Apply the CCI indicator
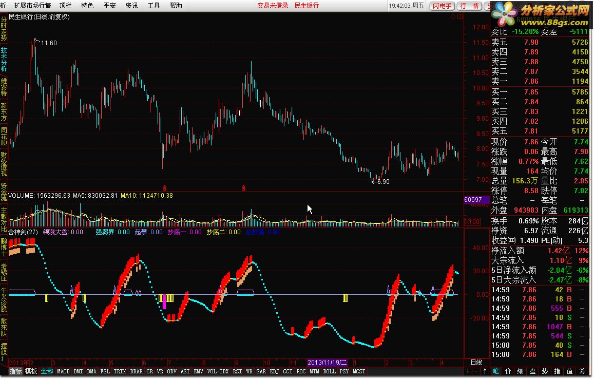Viewport: 594px width, 379px height. click(x=288, y=371)
